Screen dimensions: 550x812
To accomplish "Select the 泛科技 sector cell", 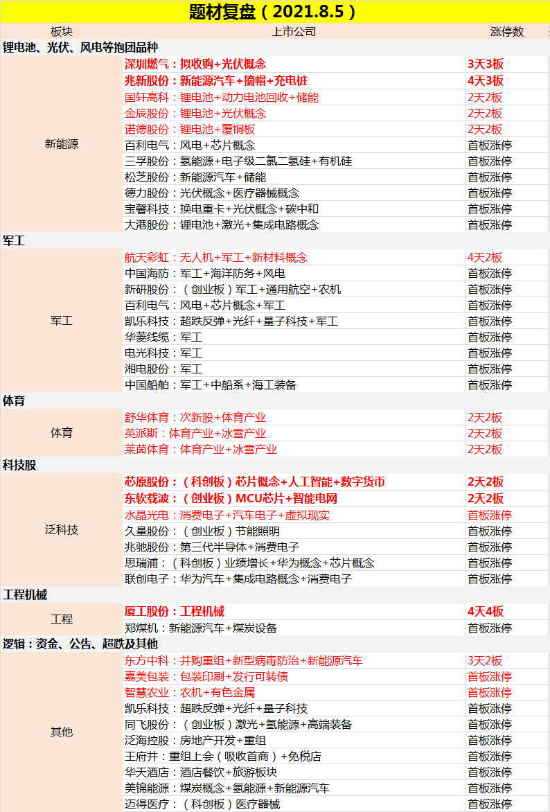I will (x=62, y=530).
